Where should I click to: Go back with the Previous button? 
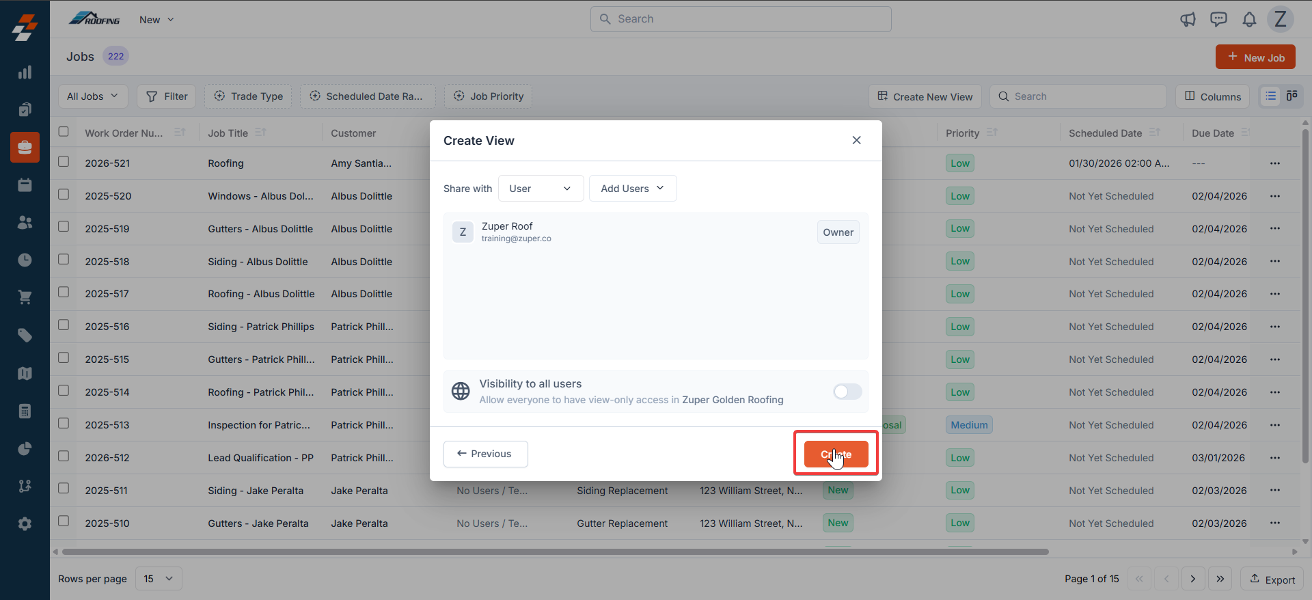click(x=485, y=454)
